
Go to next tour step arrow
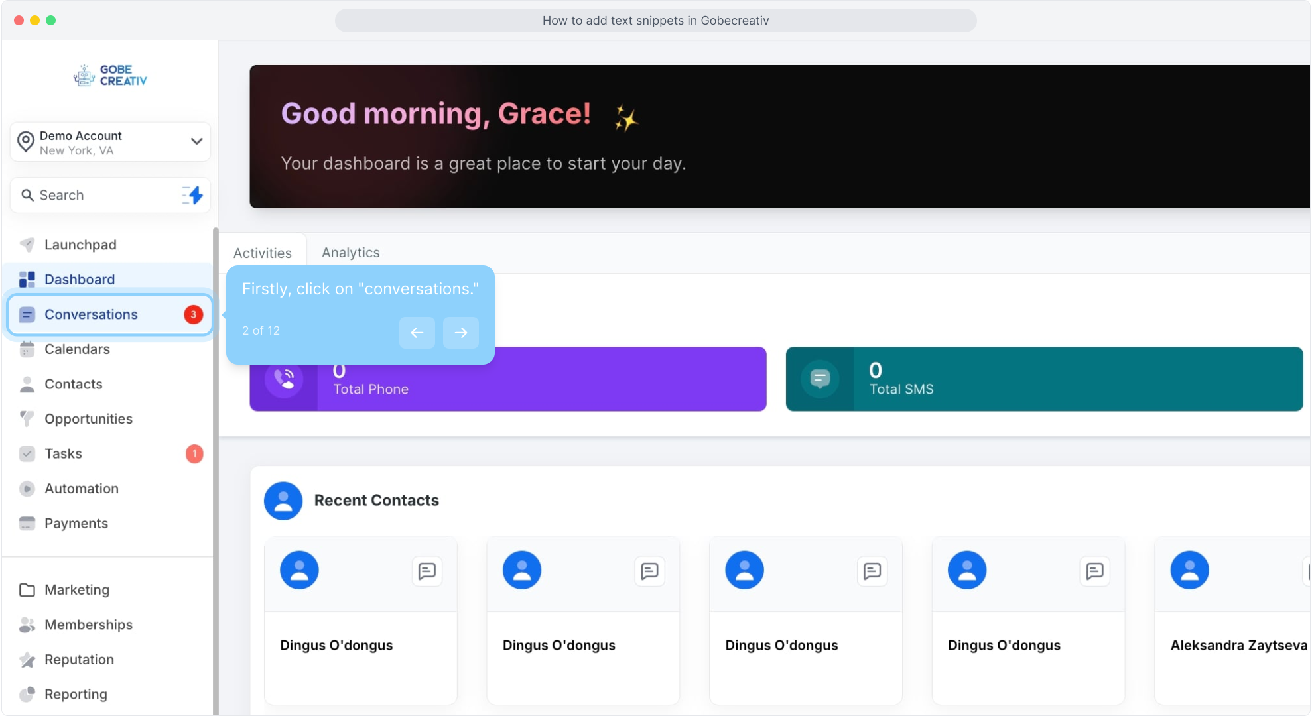coord(461,332)
